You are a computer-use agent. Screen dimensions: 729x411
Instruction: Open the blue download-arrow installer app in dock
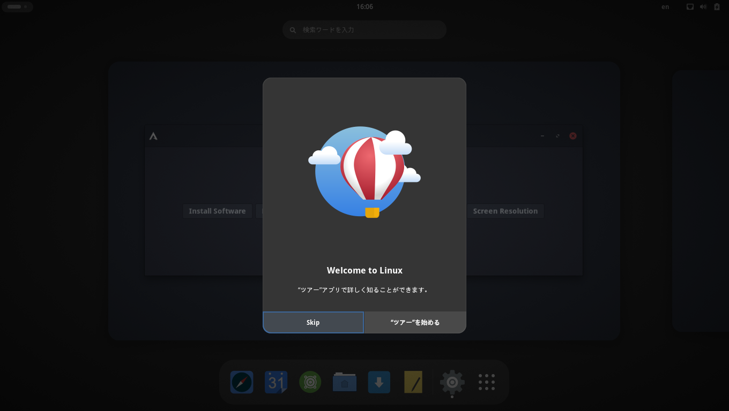[379, 382]
